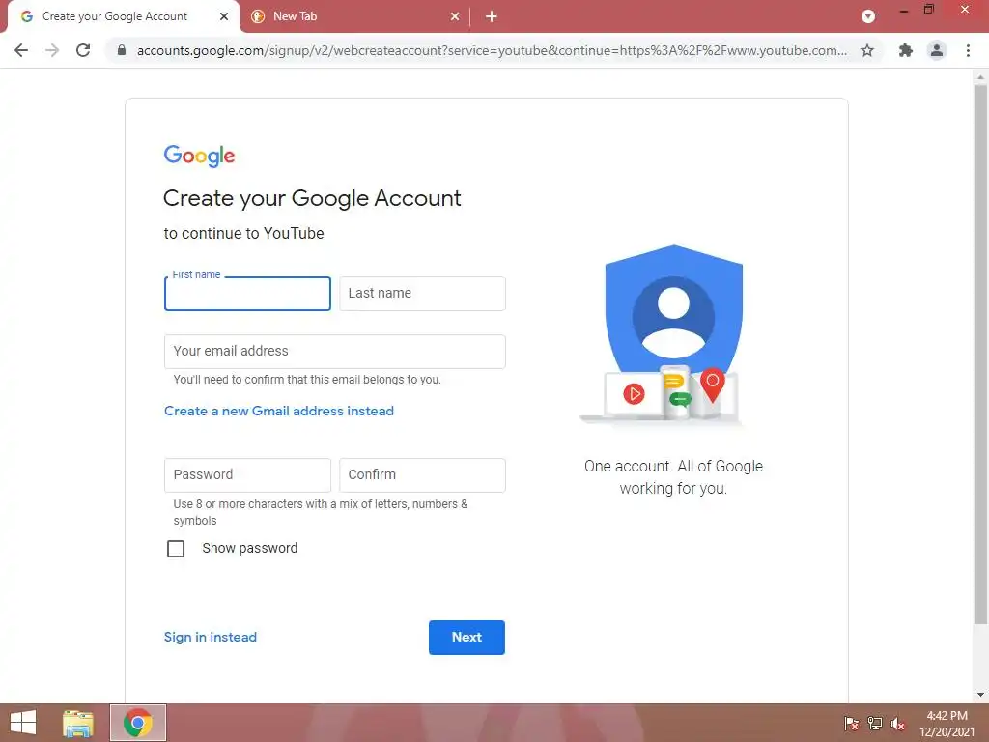This screenshot has width=989, height=742.
Task: Open the tab search dropdown arrow
Action: point(868,16)
